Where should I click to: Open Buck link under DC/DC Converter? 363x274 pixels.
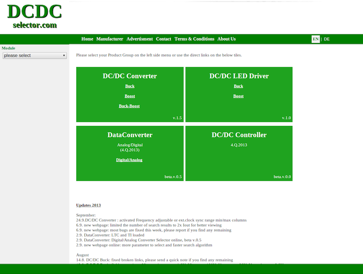coord(130,86)
